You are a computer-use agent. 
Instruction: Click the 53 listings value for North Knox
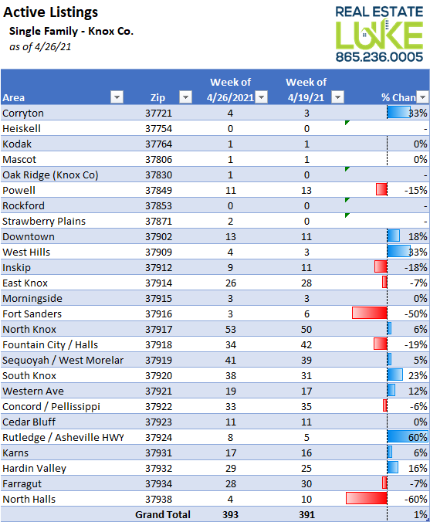230,329
